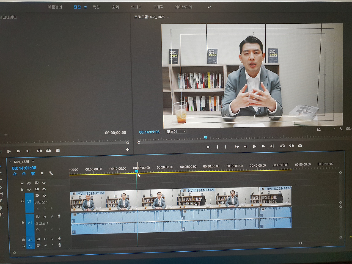Click Lift button in Program monitor

pos(283,146)
